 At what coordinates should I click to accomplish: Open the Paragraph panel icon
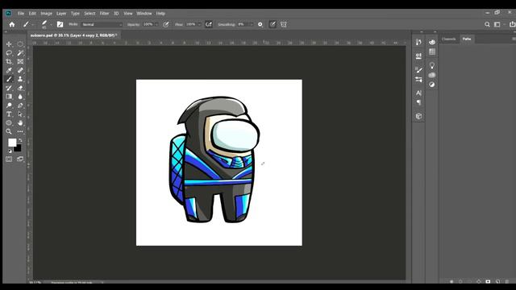point(418,102)
